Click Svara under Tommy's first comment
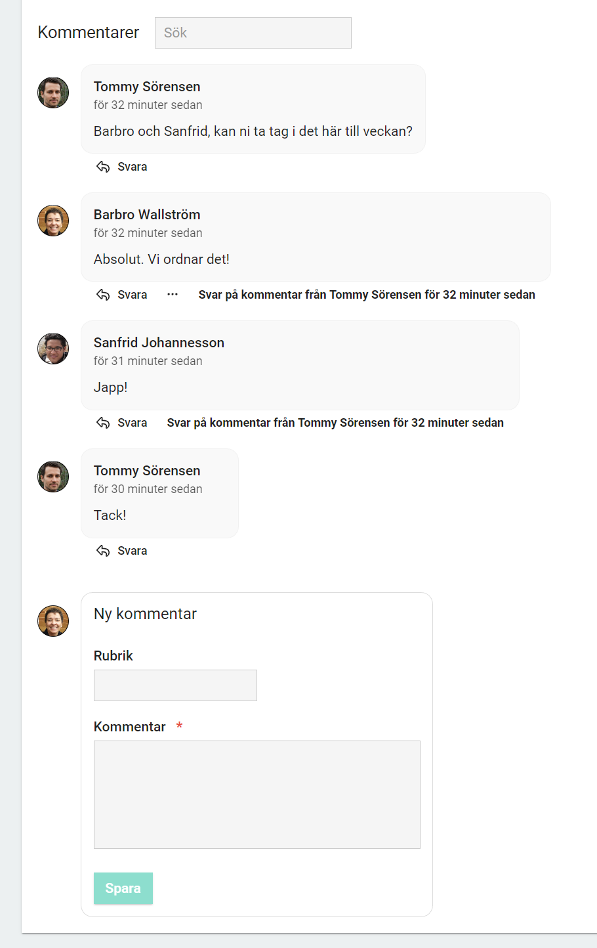Image resolution: width=597 pixels, height=948 pixels. tap(132, 166)
